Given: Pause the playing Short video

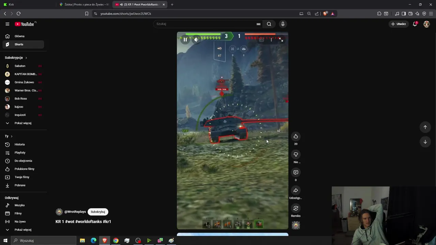Looking at the screenshot, I should (x=185, y=39).
